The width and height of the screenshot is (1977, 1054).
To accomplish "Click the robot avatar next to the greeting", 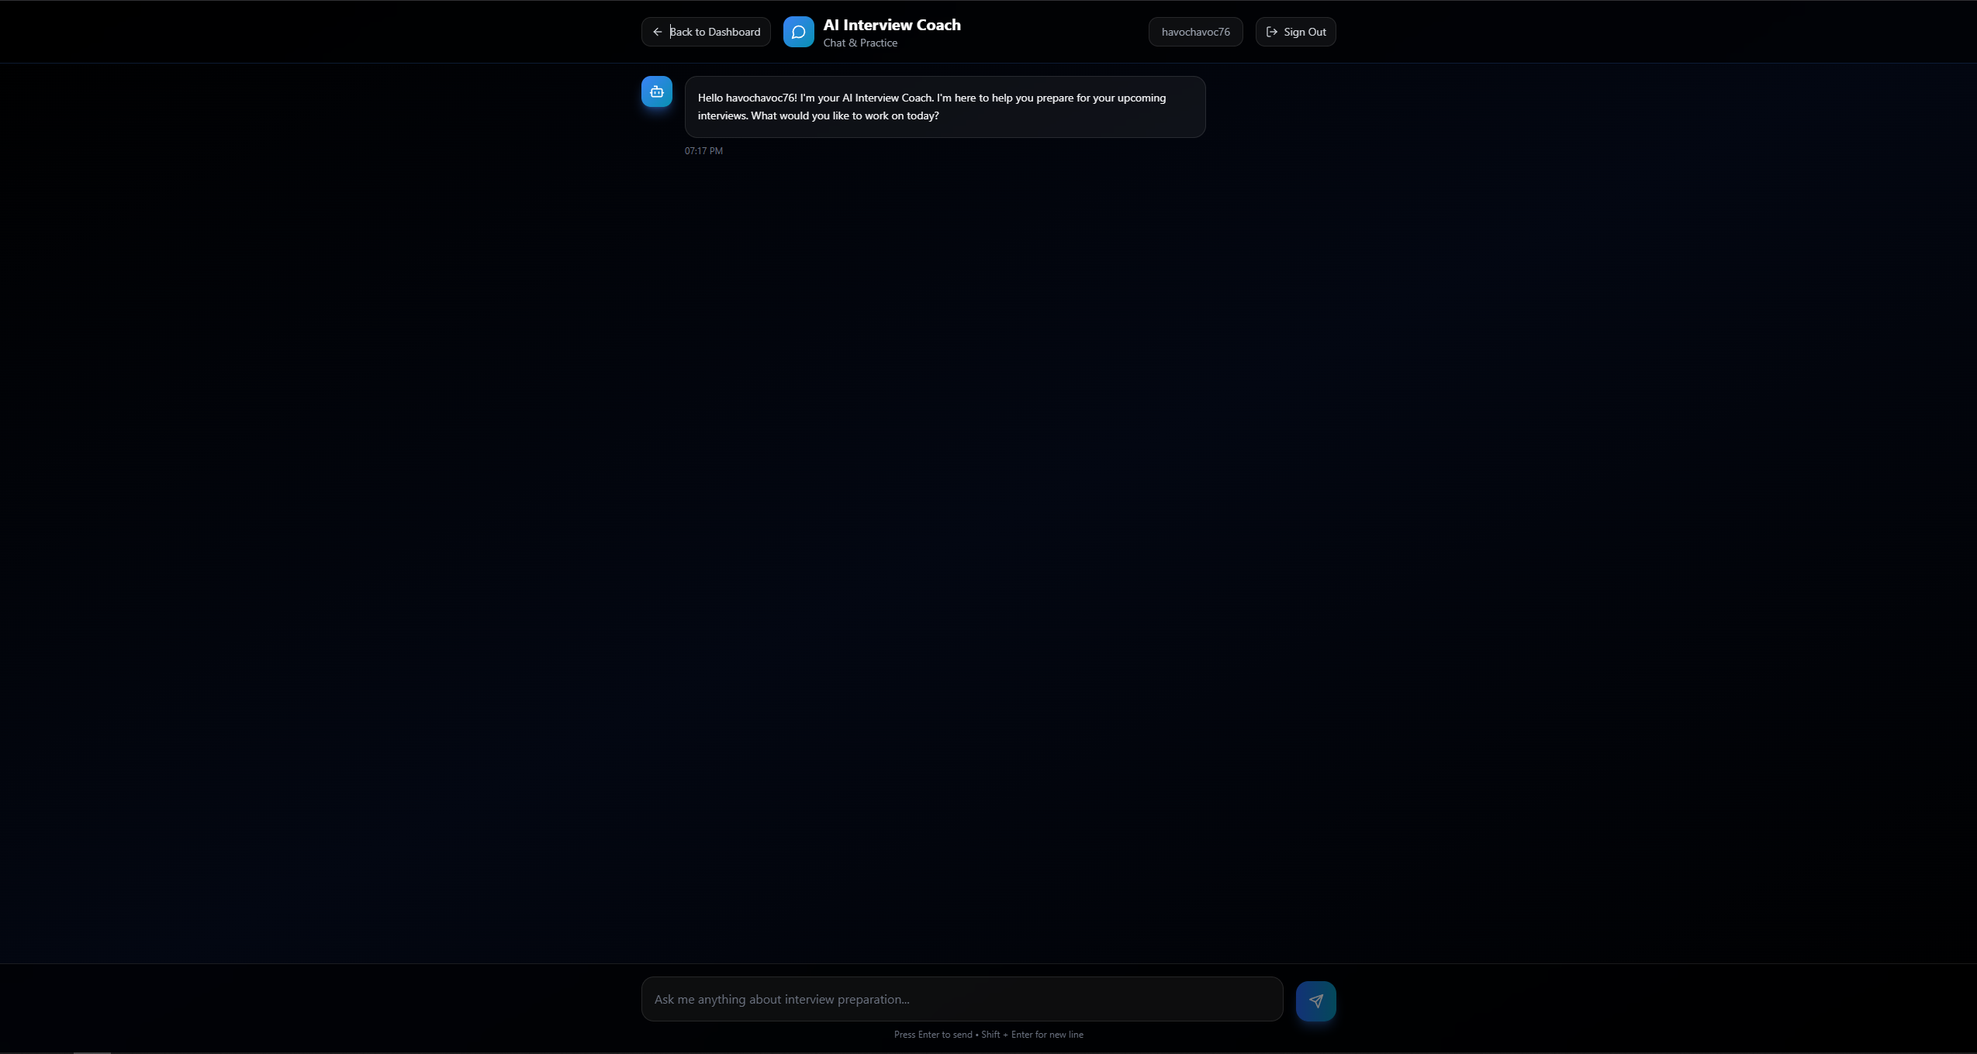I will (x=656, y=91).
